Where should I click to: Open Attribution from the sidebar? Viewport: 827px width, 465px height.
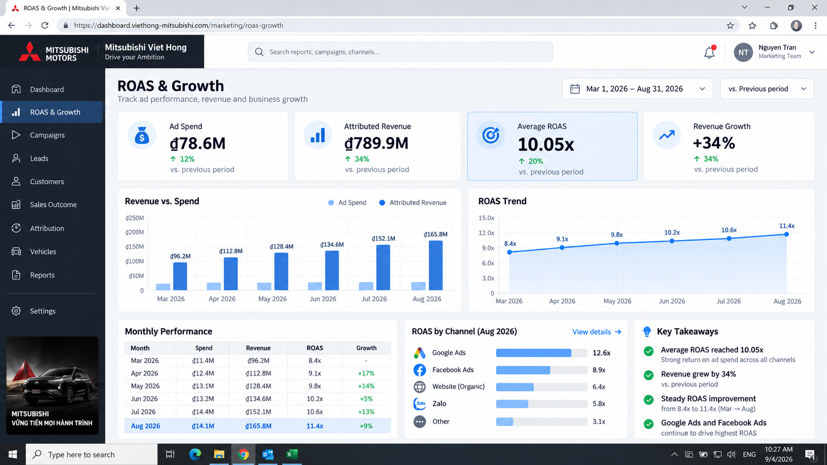(51, 228)
